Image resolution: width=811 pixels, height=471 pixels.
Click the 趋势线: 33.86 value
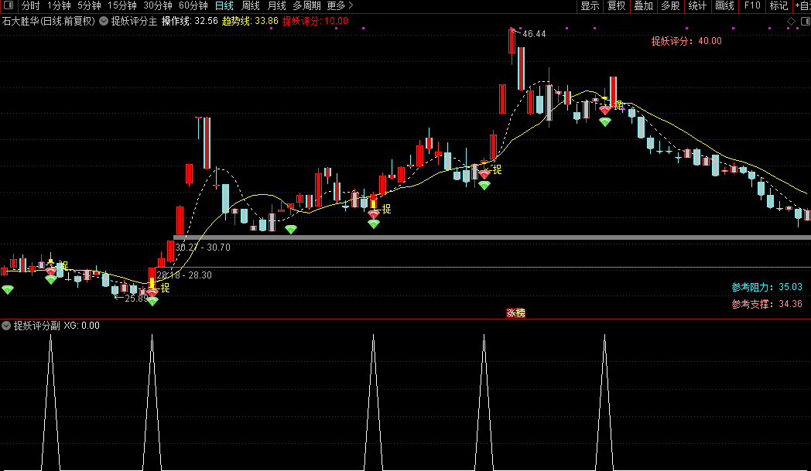[250, 21]
